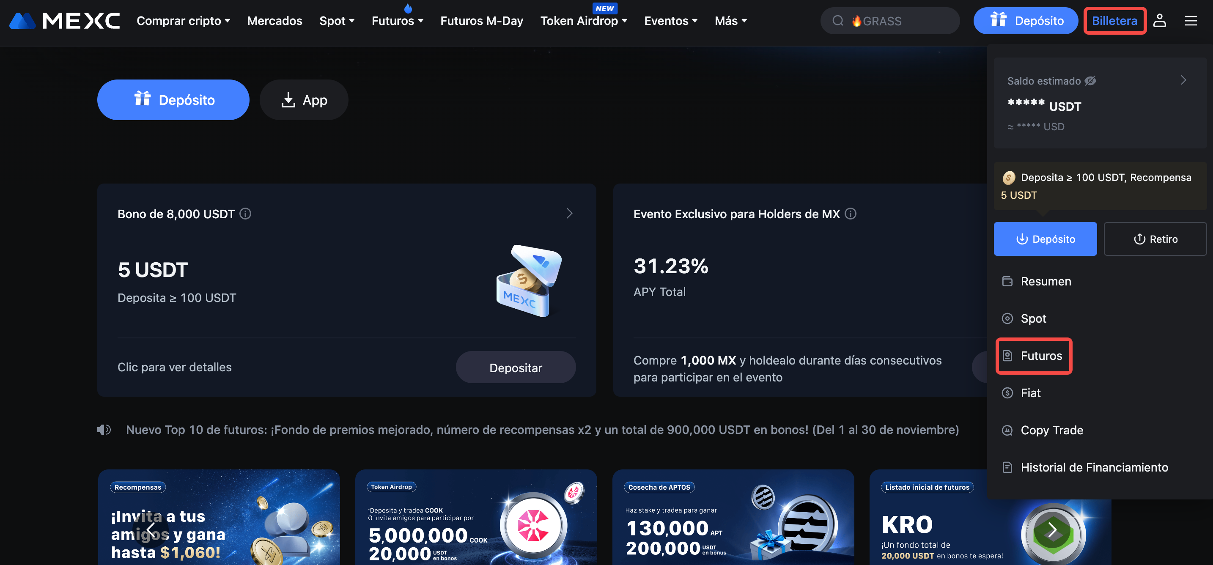Select Fiat in wallet menu
This screenshot has height=565, width=1213.
pos(1100,393)
